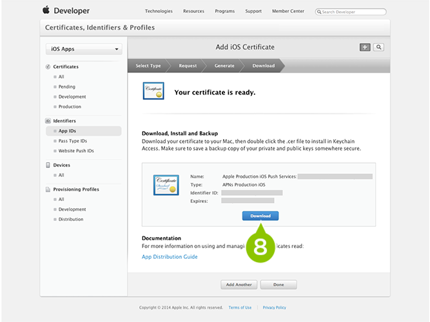Click the certificate image beside 'Your certificate is ready'
Image resolution: width=430 pixels, height=322 pixels.
click(153, 91)
